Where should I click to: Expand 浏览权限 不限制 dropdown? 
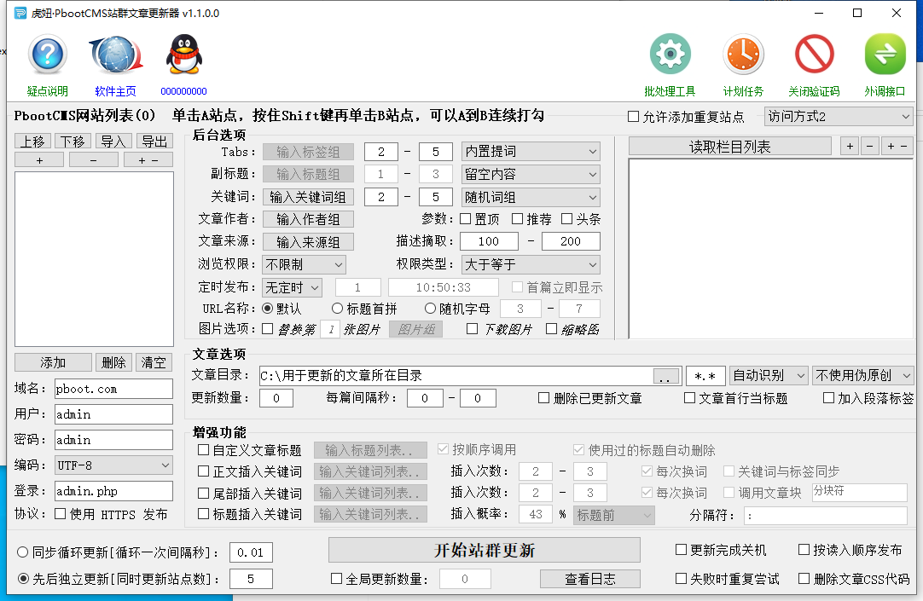(x=304, y=264)
